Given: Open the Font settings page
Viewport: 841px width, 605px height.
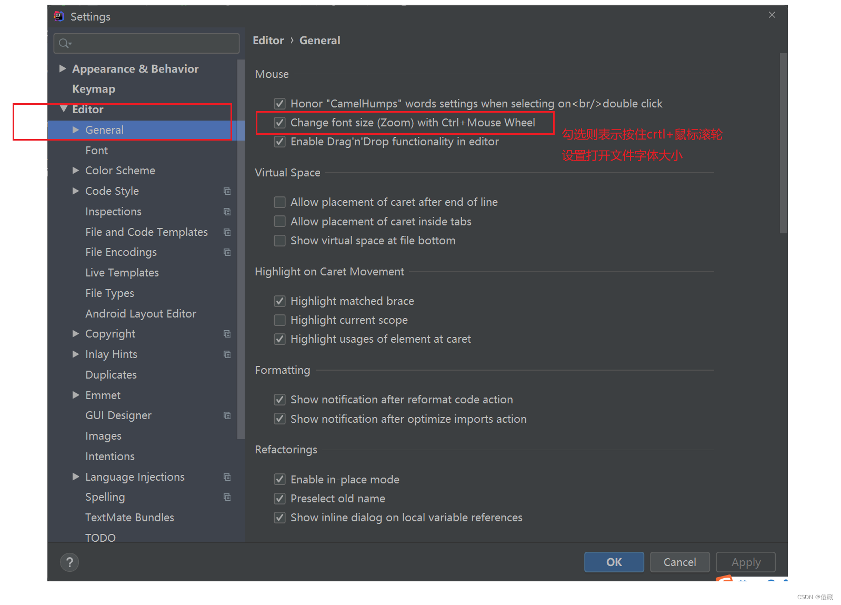Looking at the screenshot, I should point(97,151).
